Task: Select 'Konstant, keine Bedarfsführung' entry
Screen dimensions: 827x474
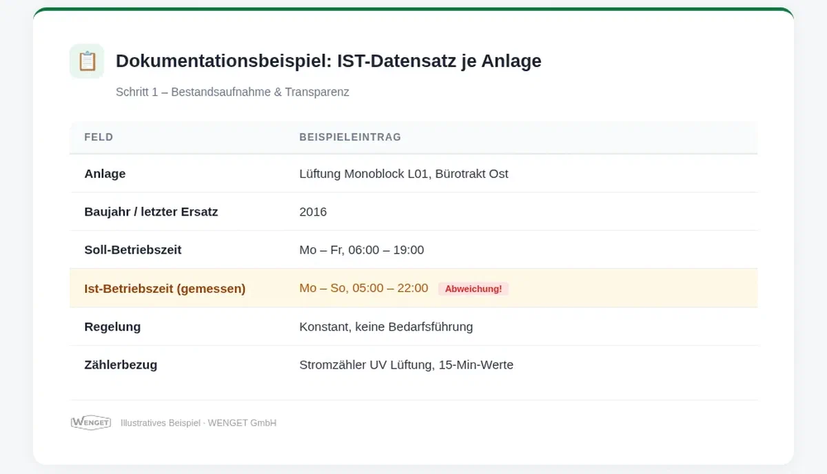Action: 386,327
